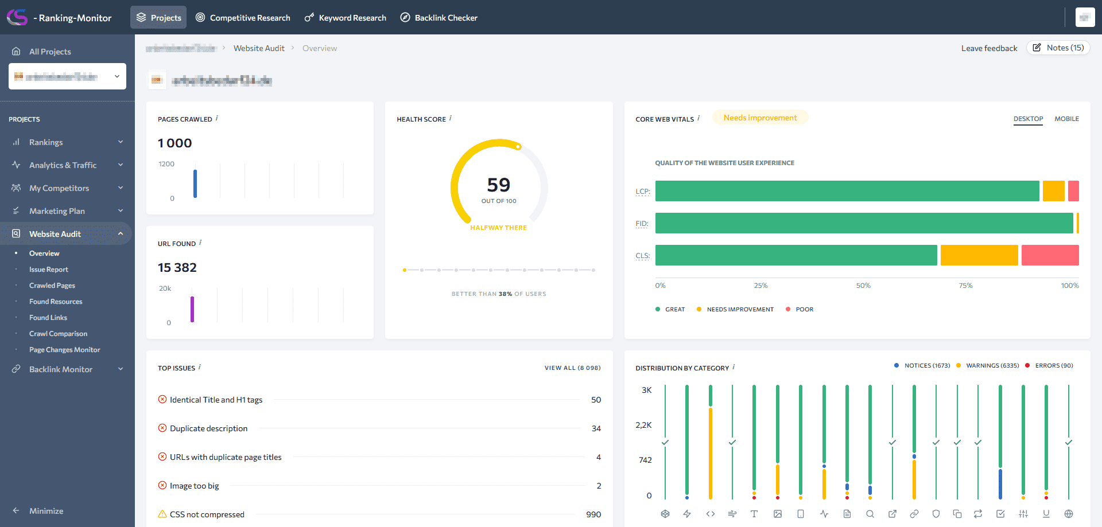
Task: Expand the Analytics & Traffic section
Action: coord(120,165)
